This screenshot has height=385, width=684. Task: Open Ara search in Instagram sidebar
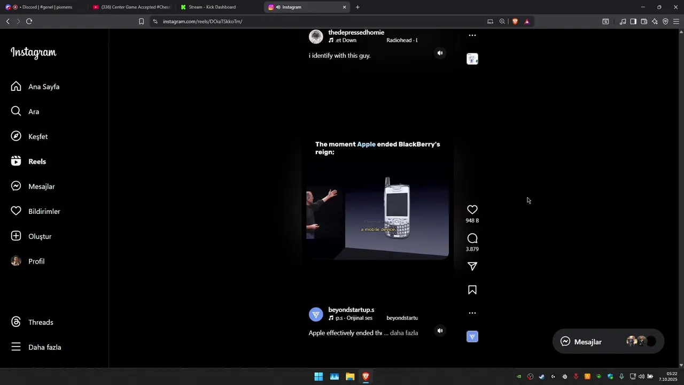(26, 111)
